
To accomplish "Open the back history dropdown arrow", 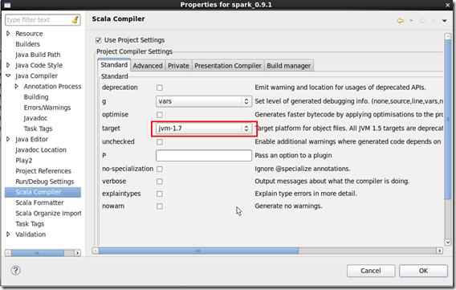I will (x=411, y=21).
